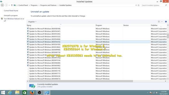The height and width of the screenshot is (95, 169).
Task: Click the search magnifier icon
Action: (x=166, y=5)
